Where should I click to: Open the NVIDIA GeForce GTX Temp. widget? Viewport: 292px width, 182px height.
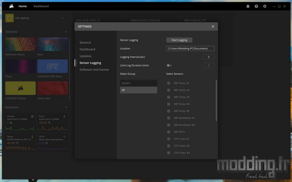point(20,143)
